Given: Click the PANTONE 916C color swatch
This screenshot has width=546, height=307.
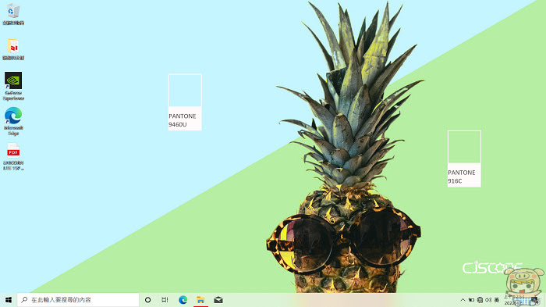Looking at the screenshot, I should [464, 159].
